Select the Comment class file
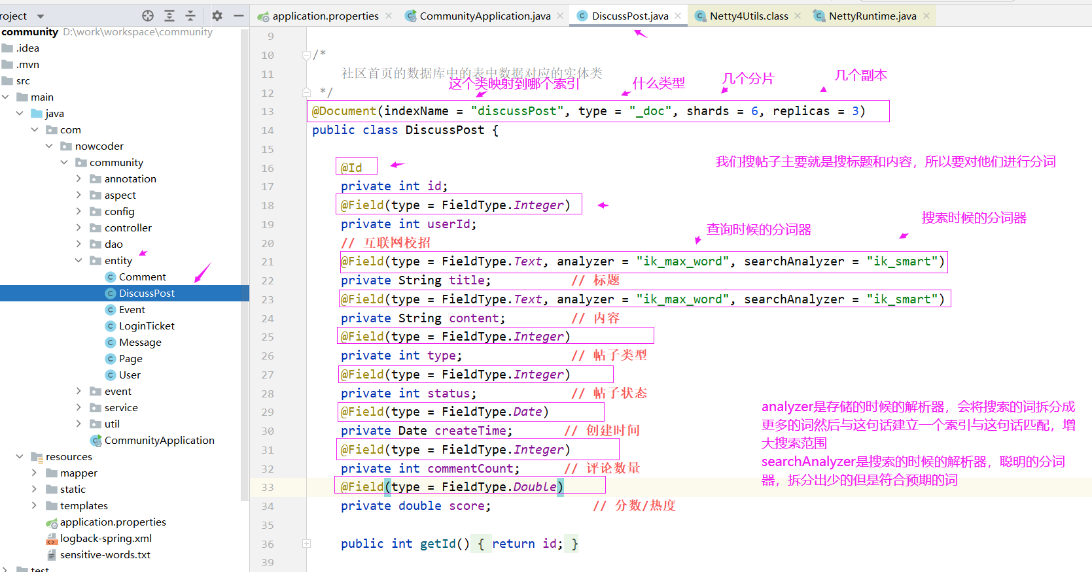 click(135, 277)
